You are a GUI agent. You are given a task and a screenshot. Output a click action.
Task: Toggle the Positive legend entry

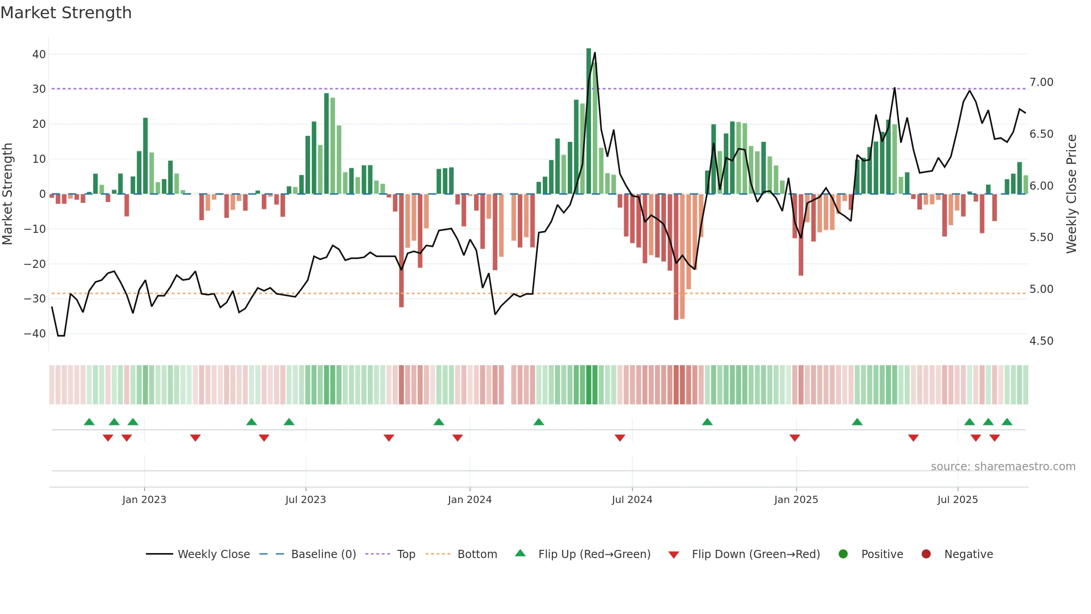[871, 554]
